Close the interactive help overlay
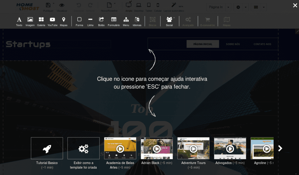 point(295,5)
